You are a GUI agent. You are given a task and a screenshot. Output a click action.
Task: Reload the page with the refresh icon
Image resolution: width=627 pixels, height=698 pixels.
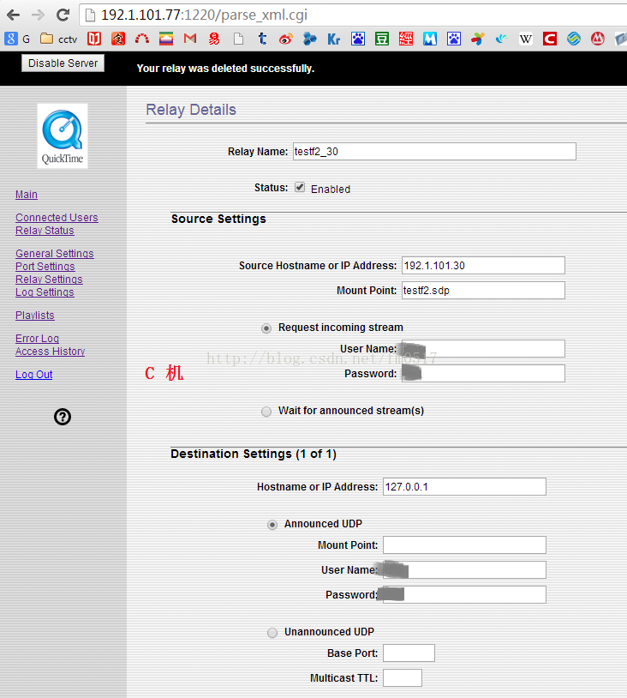[63, 15]
